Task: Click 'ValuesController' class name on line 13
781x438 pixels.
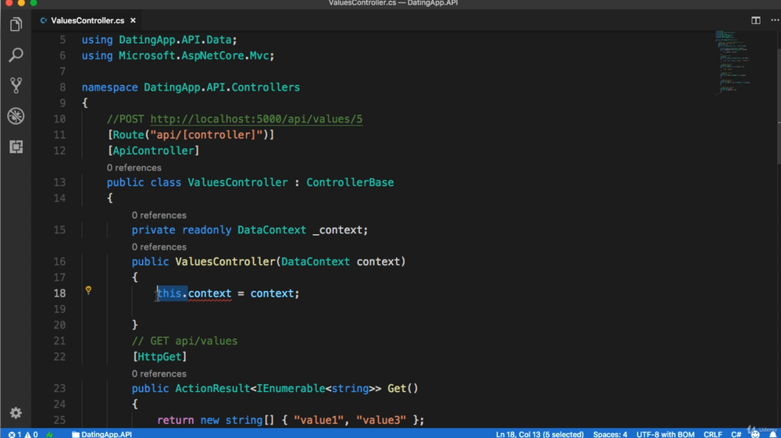Action: pos(237,182)
